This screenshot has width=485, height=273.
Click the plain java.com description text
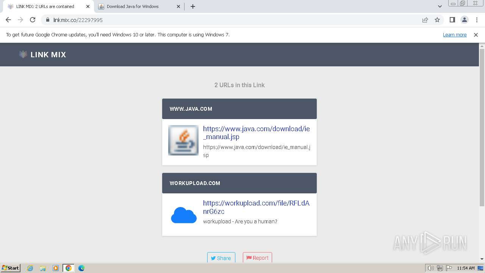pyautogui.click(x=257, y=151)
